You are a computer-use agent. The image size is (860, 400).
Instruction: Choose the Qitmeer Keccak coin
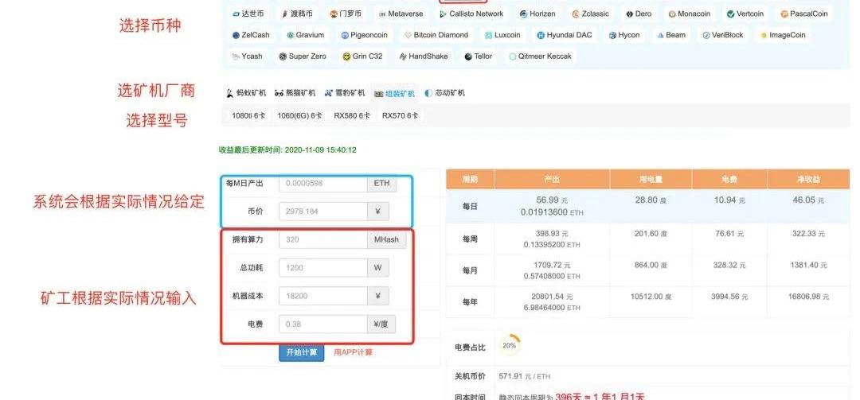[x=539, y=56]
